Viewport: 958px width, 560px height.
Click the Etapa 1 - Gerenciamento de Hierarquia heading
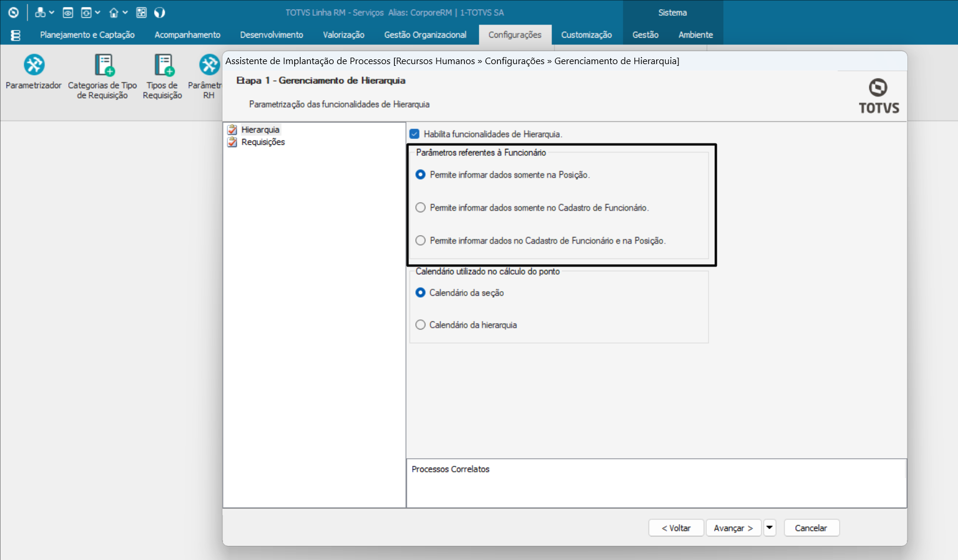(x=321, y=81)
